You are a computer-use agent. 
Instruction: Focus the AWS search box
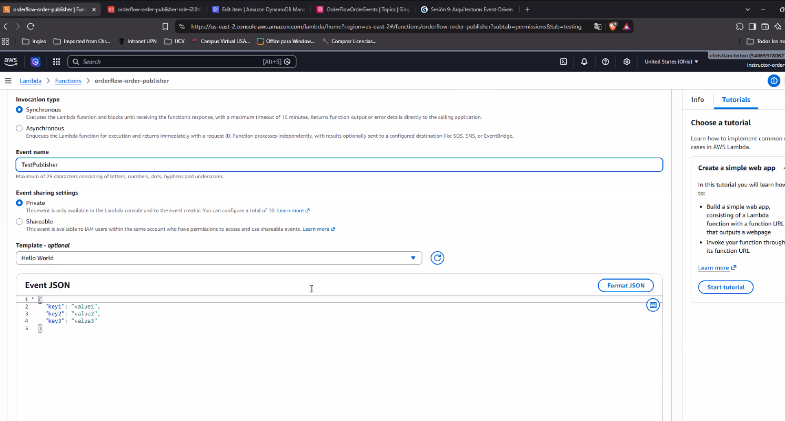[182, 61]
